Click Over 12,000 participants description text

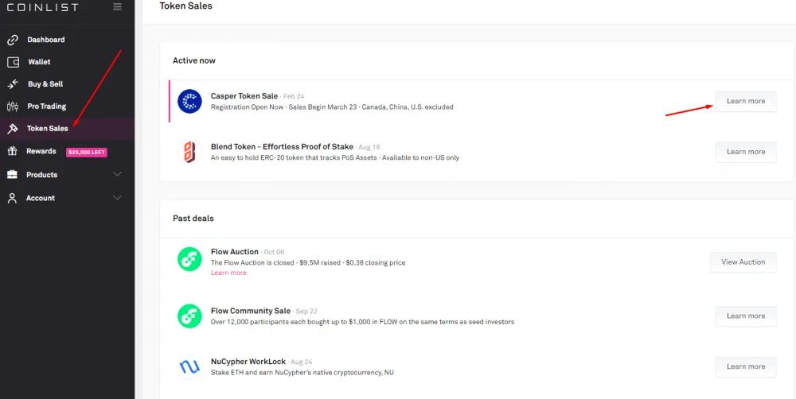point(362,322)
